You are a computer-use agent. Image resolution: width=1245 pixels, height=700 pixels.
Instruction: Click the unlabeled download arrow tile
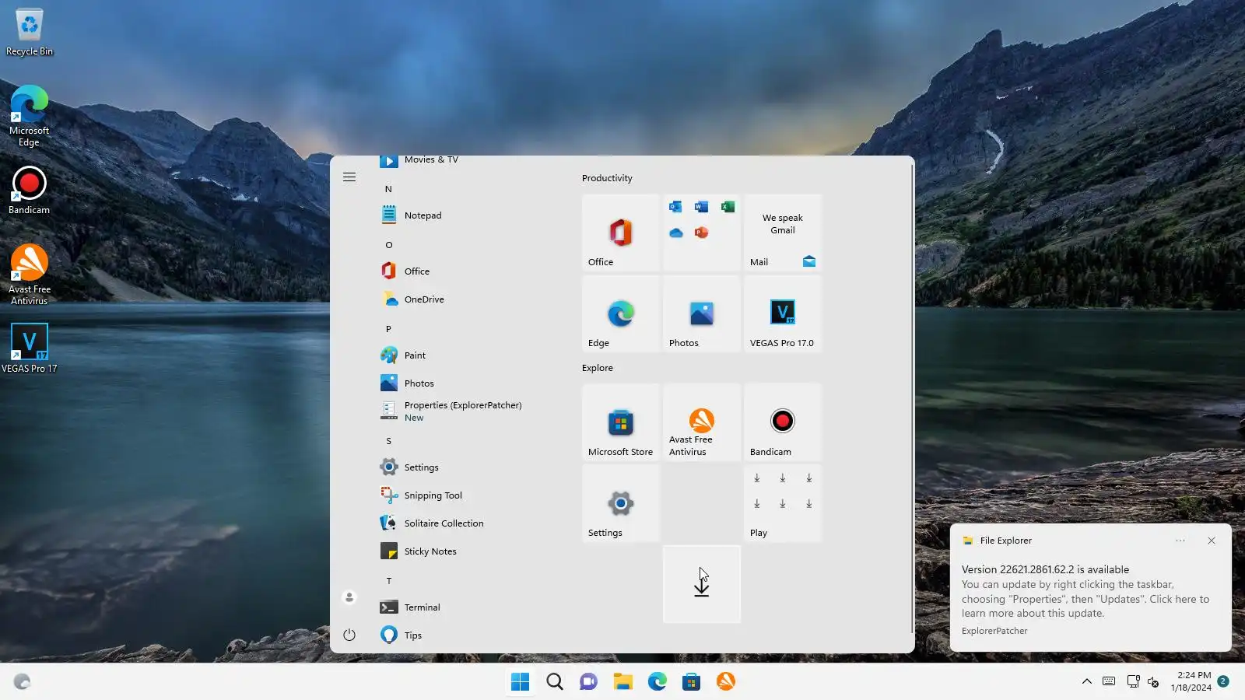pyautogui.click(x=702, y=584)
